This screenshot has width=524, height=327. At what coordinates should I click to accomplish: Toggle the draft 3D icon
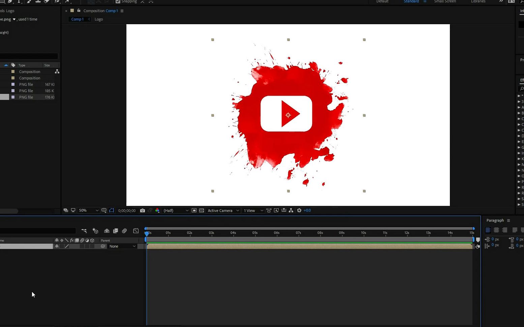[x=95, y=231]
